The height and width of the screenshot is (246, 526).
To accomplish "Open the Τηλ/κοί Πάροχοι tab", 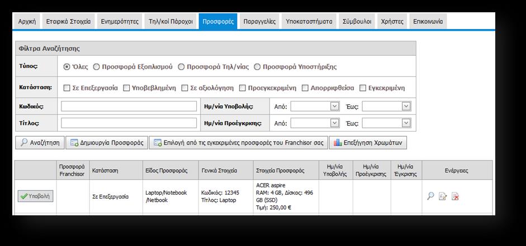I will tap(170, 21).
